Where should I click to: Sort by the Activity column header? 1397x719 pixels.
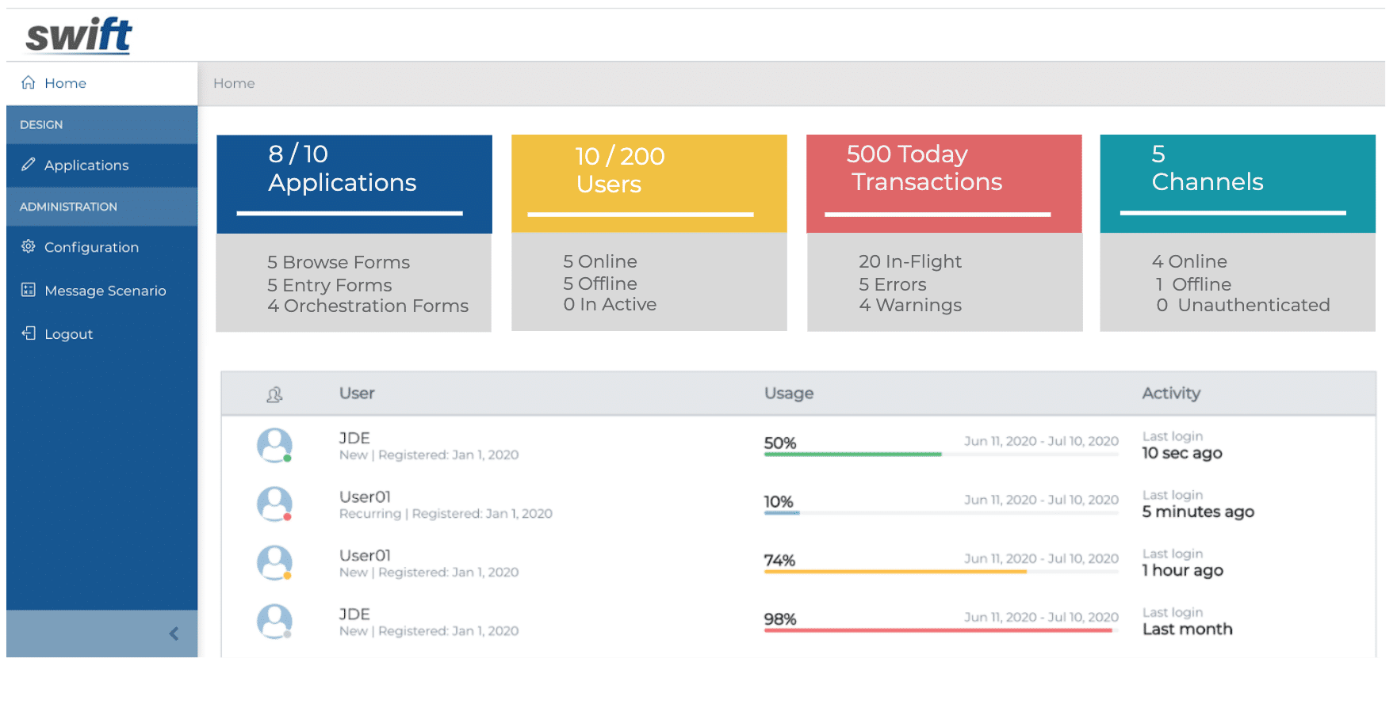point(1170,394)
